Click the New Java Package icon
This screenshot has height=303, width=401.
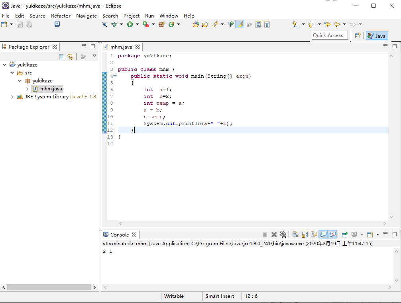(x=161, y=25)
